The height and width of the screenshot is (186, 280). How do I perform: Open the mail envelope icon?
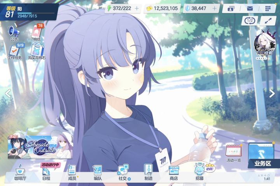[250, 9]
